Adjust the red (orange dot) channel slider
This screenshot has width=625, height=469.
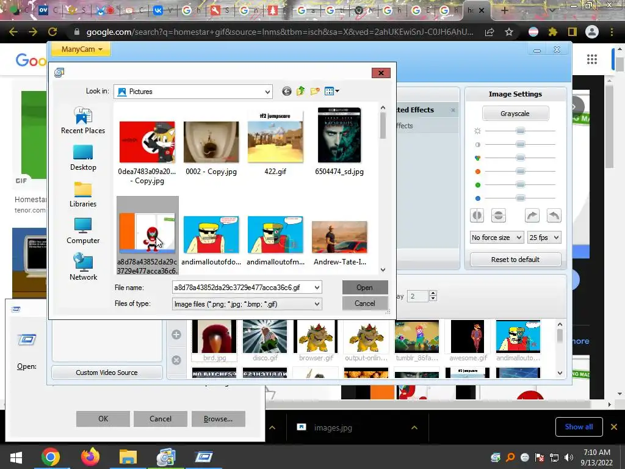pos(520,171)
